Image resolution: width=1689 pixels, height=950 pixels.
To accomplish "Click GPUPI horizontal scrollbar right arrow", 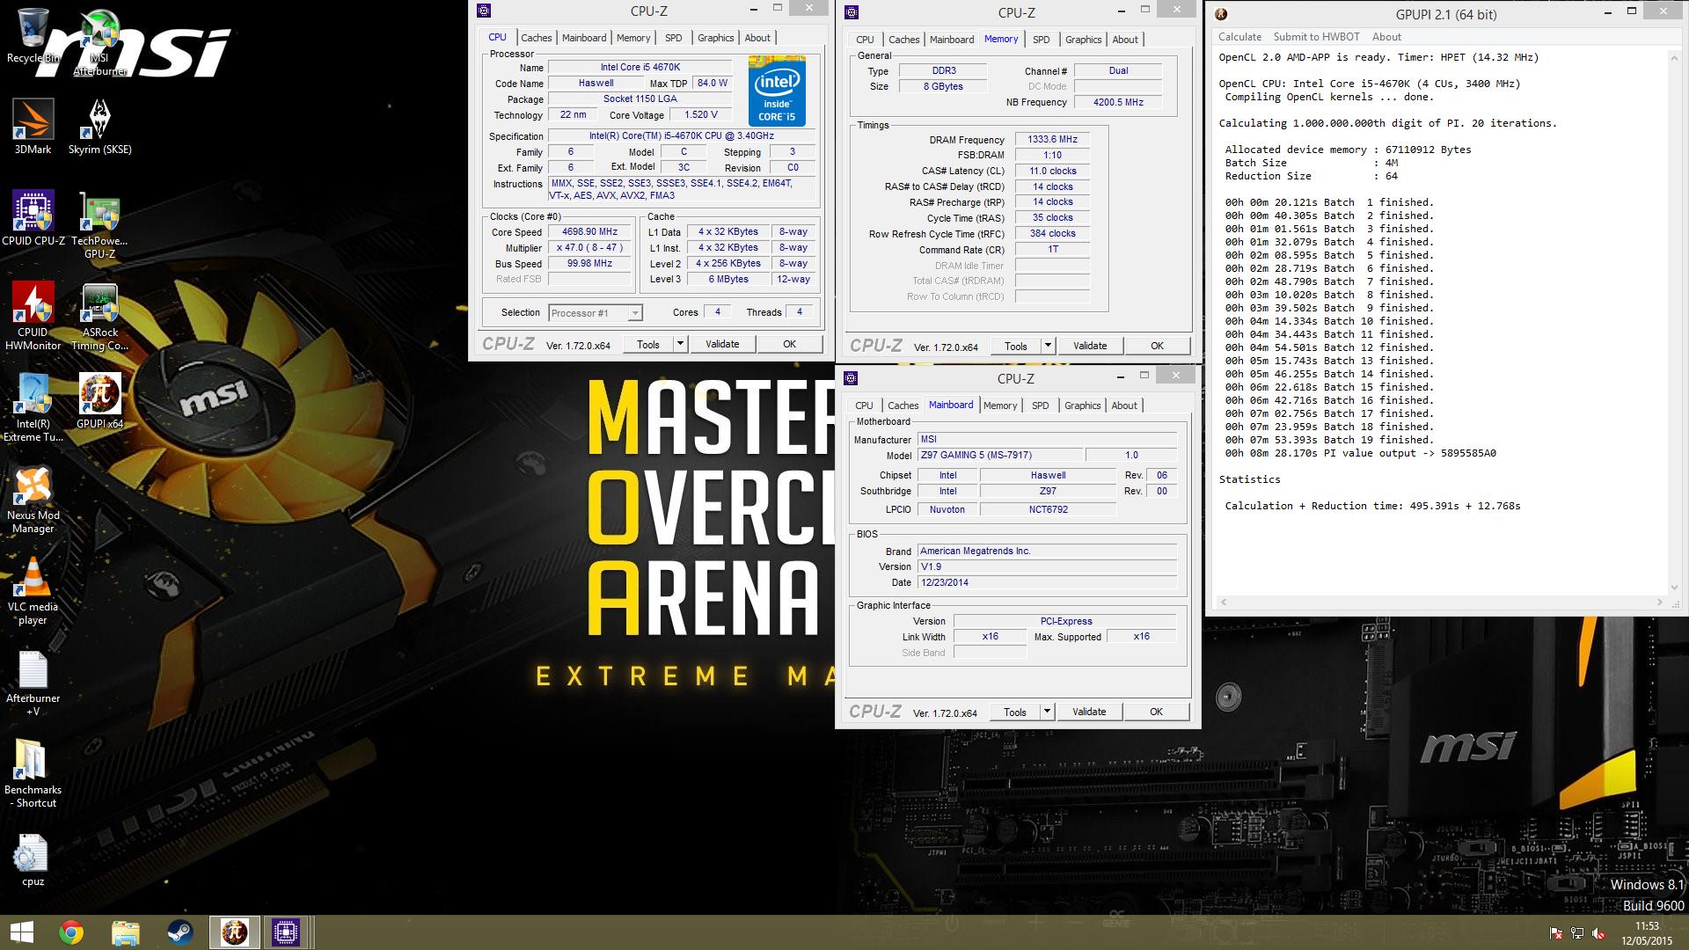I will (1660, 603).
